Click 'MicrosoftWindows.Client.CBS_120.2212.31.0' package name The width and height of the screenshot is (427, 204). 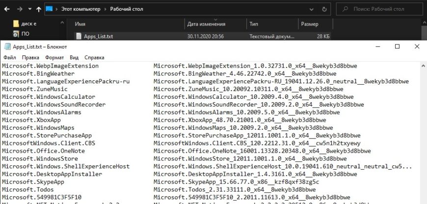coord(257,143)
